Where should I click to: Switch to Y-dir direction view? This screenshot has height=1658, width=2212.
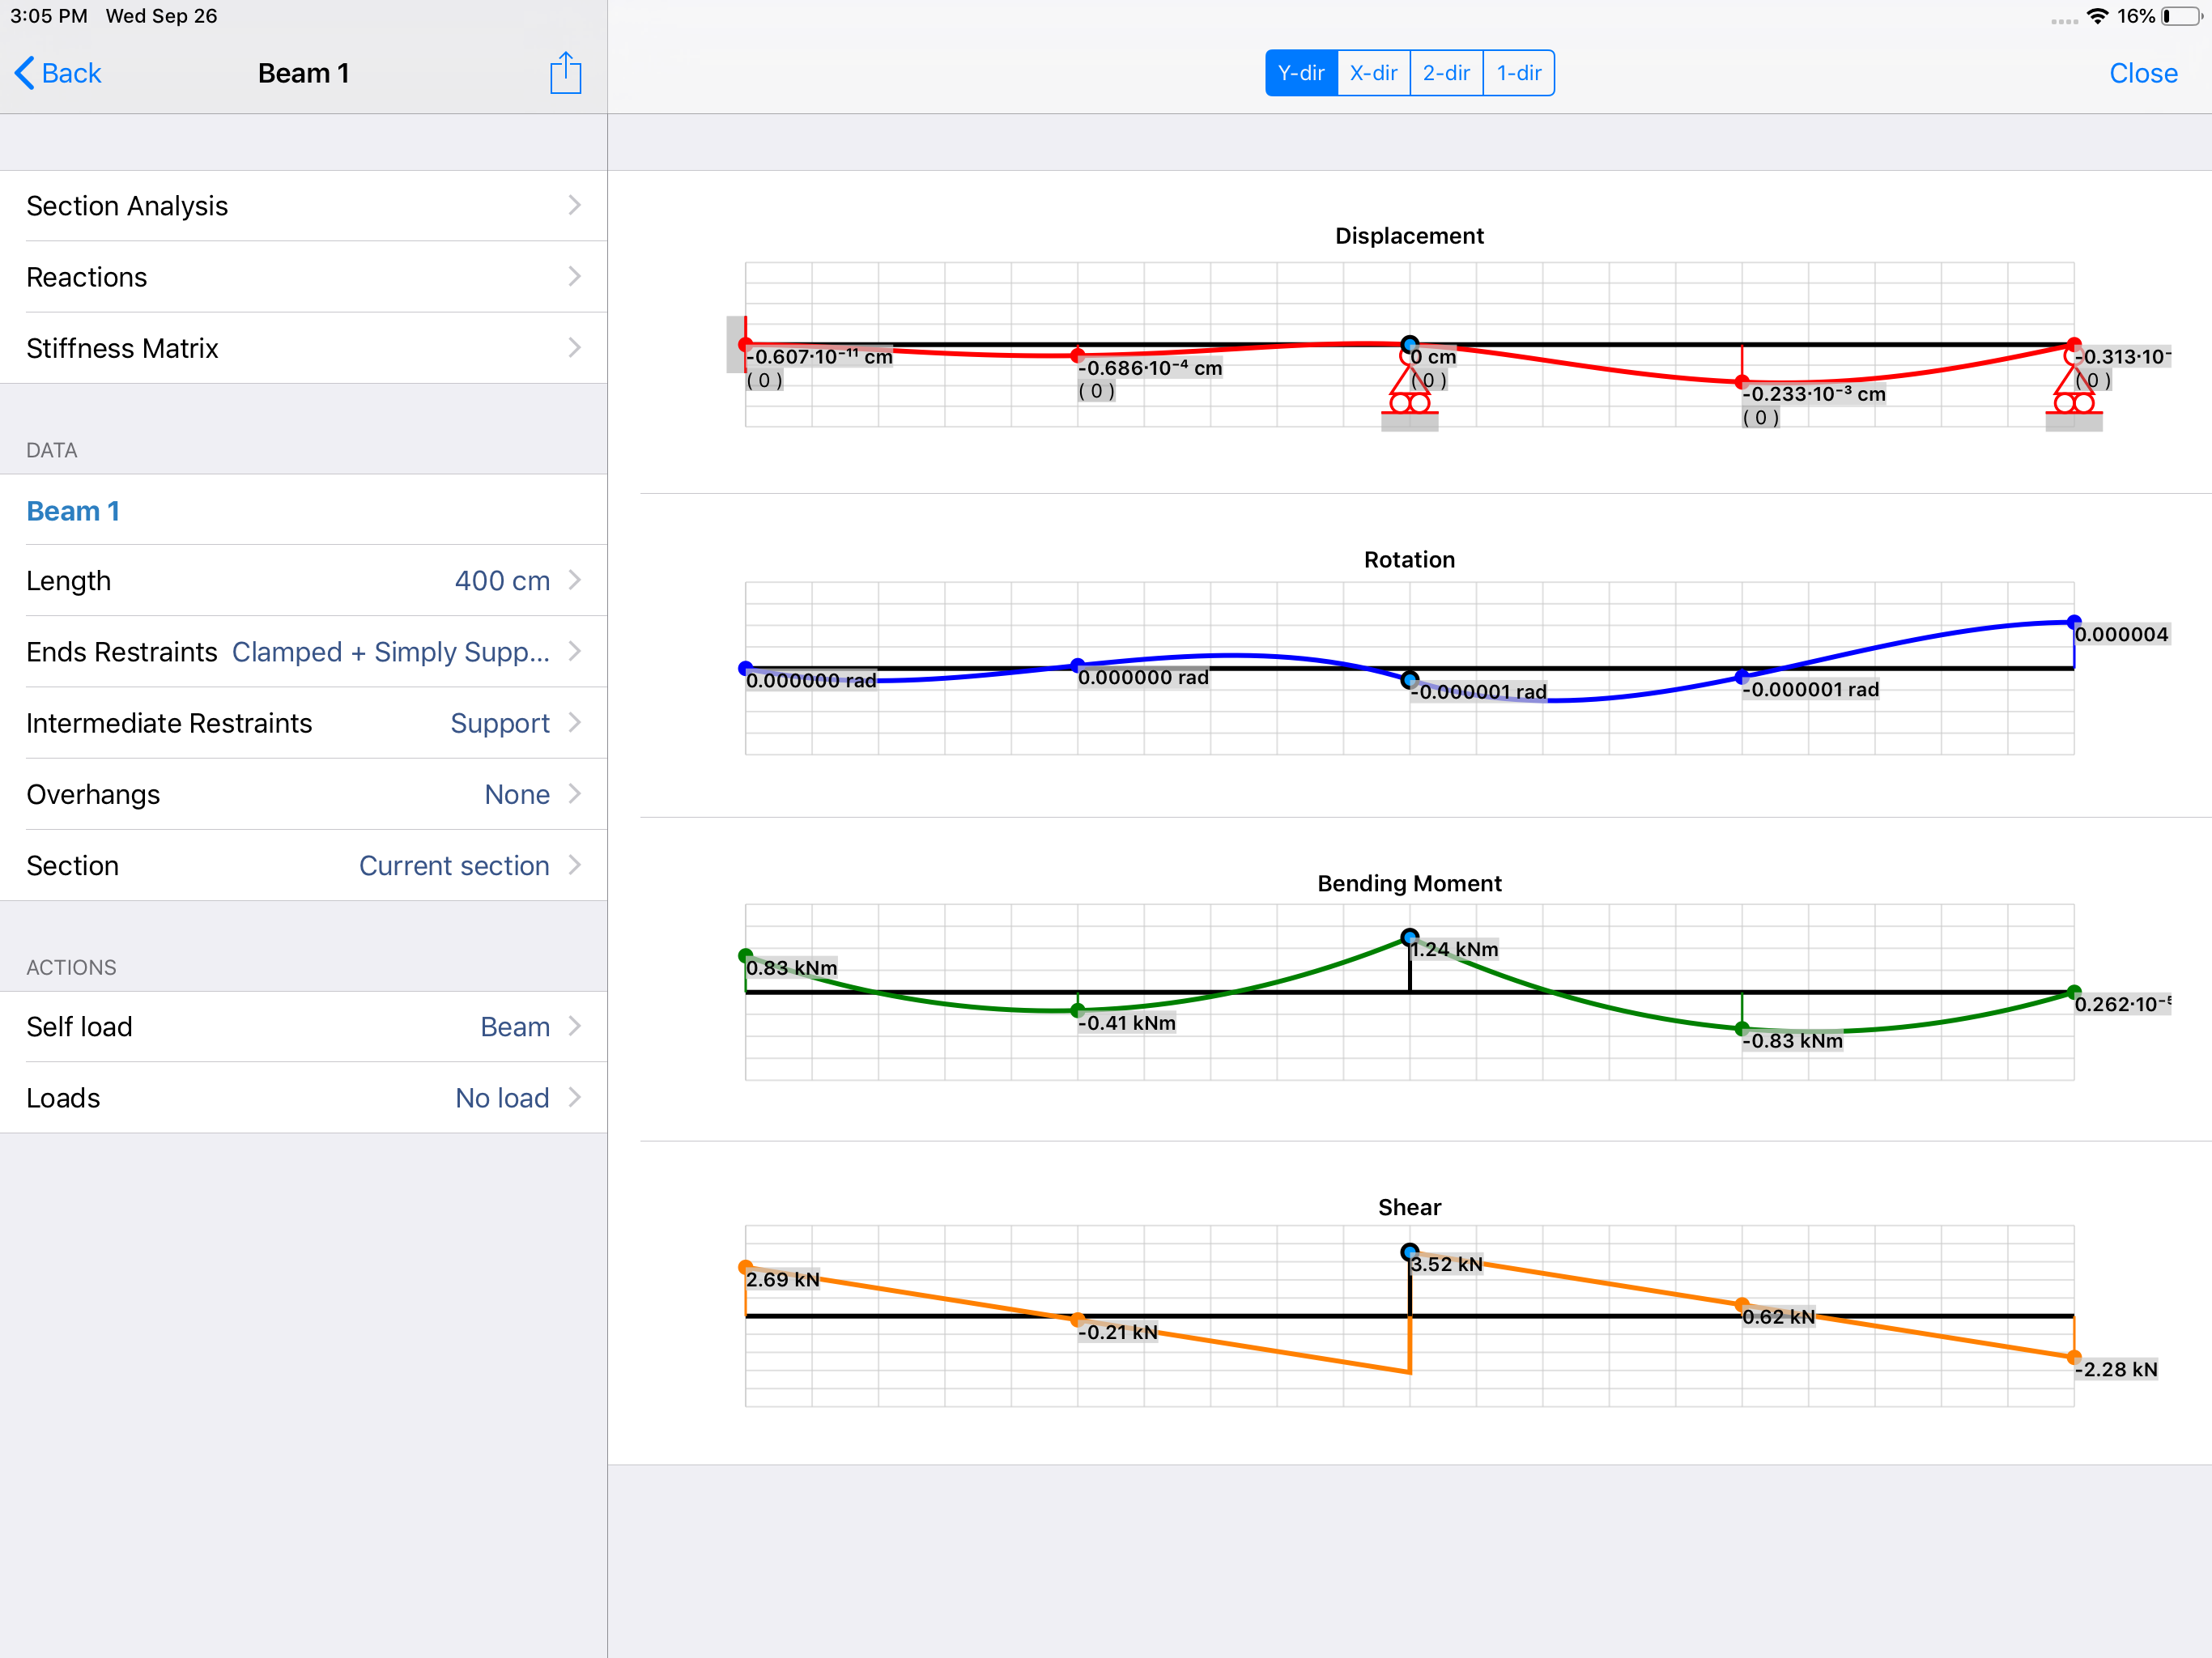pyautogui.click(x=1301, y=73)
